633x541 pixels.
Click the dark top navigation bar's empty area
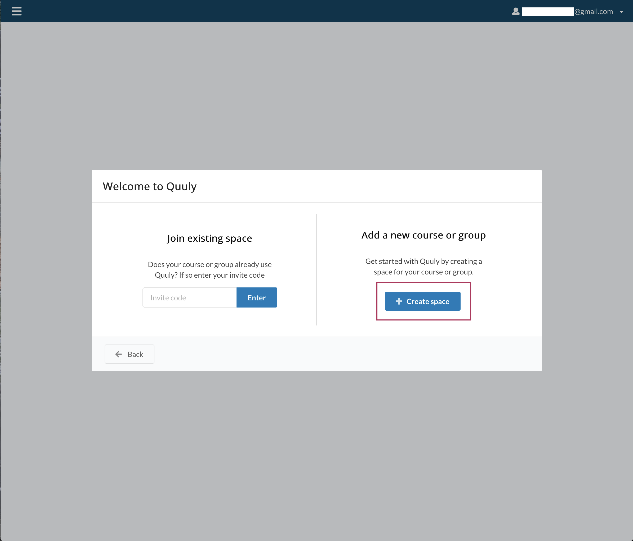263,11
